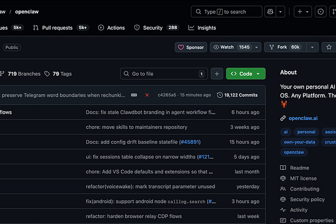Open the Security tab
Screen dimensions: 336x224
coord(157,27)
